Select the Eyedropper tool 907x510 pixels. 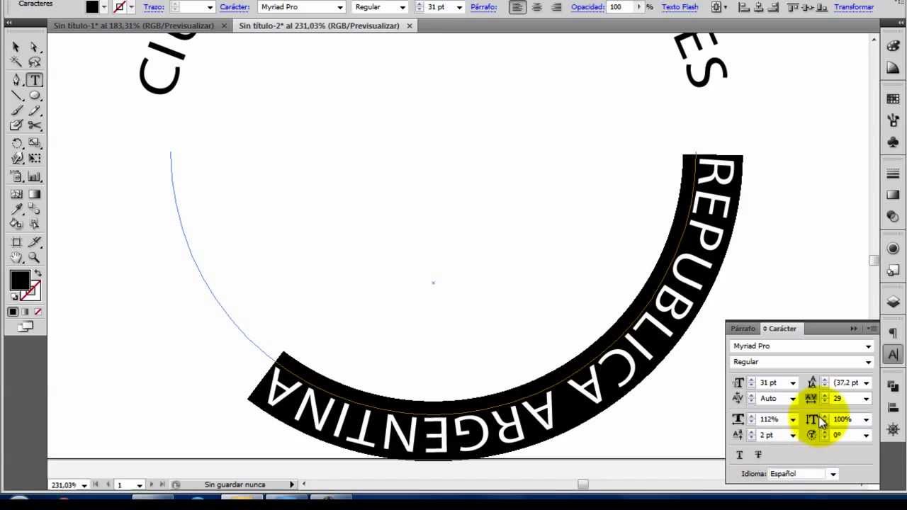pyautogui.click(x=16, y=210)
